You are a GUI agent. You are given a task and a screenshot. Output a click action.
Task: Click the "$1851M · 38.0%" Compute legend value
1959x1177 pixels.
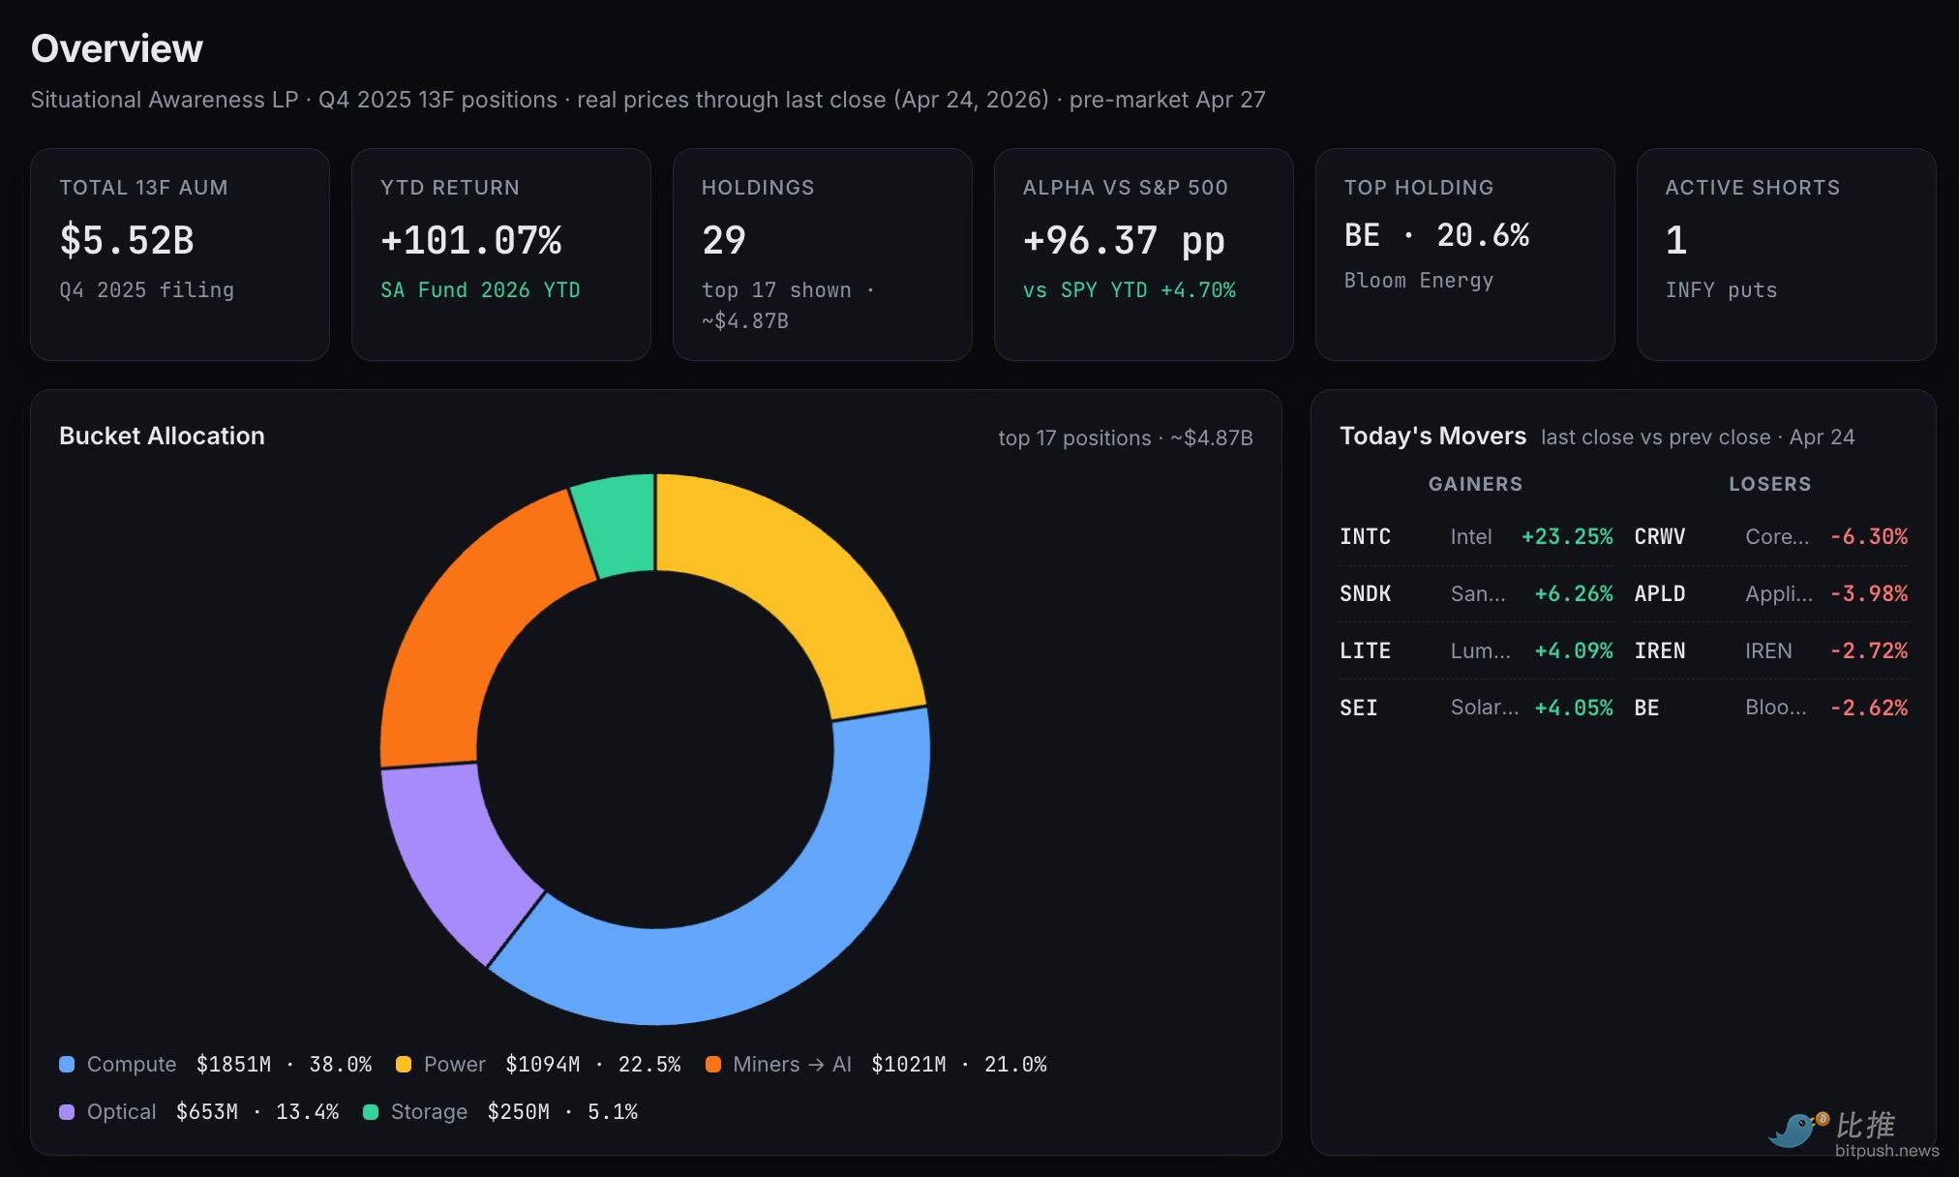click(x=284, y=1065)
